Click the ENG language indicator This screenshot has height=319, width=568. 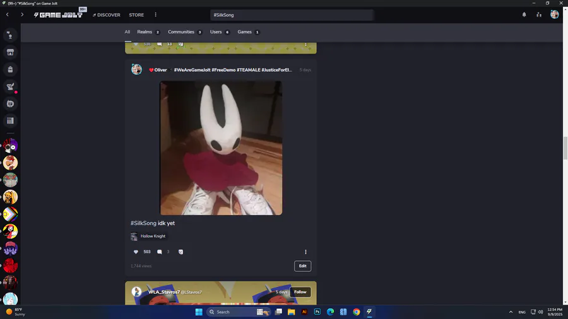tap(522, 312)
